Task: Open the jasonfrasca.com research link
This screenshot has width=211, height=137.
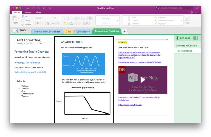Action: click(139, 55)
